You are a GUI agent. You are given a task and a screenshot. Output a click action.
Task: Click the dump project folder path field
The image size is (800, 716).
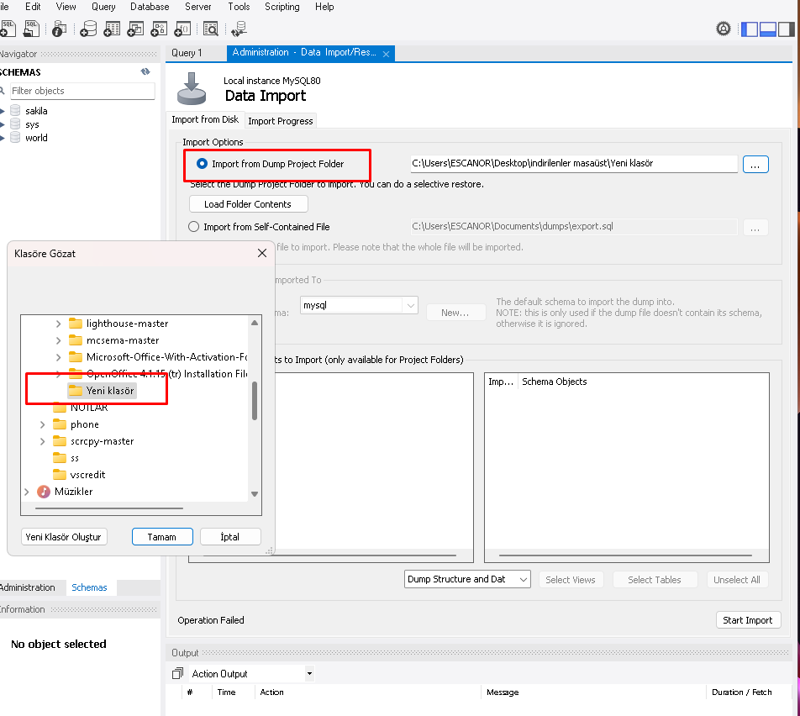(574, 163)
